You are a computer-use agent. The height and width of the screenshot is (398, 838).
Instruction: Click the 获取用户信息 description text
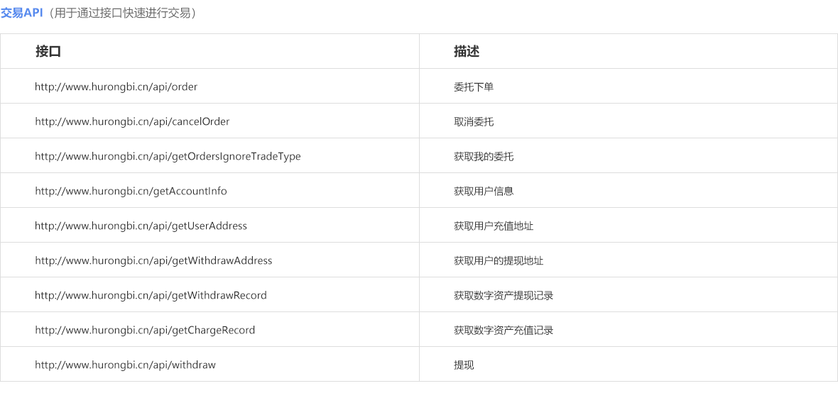pyautogui.click(x=484, y=191)
